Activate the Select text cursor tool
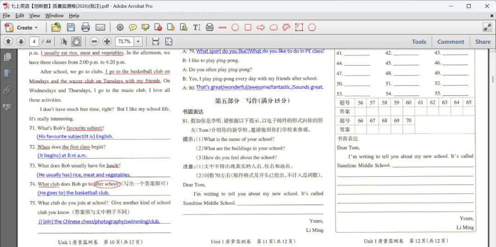Viewport: 496px width, 247px height. tap(64, 41)
